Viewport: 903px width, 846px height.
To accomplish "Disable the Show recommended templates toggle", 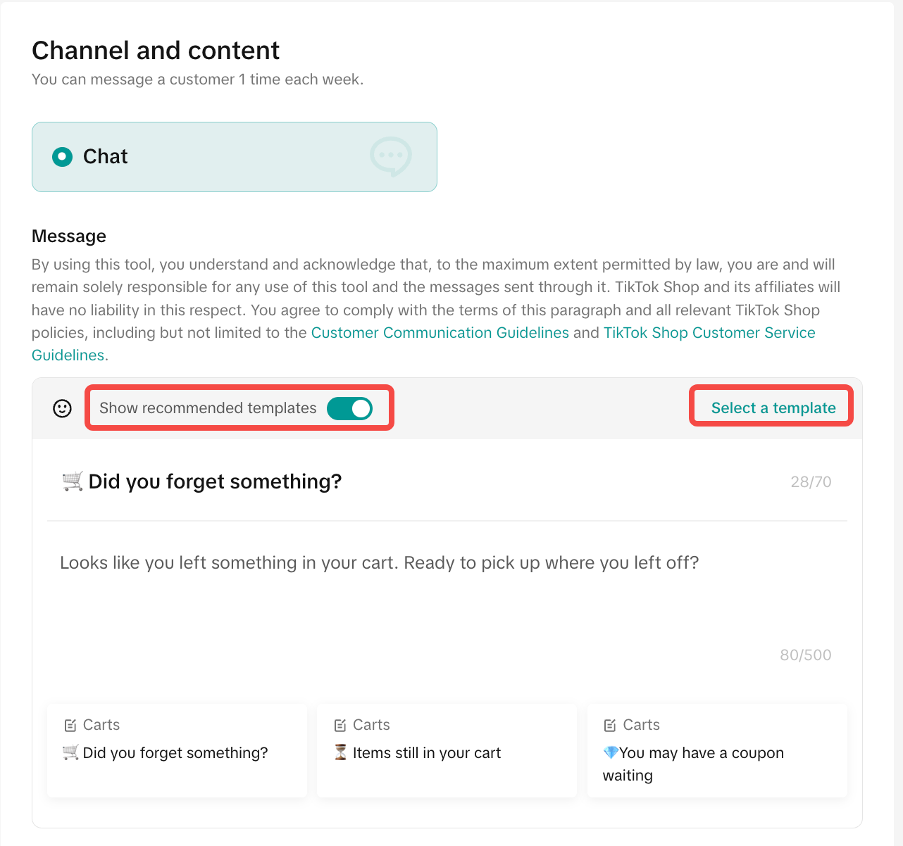I will (x=349, y=408).
